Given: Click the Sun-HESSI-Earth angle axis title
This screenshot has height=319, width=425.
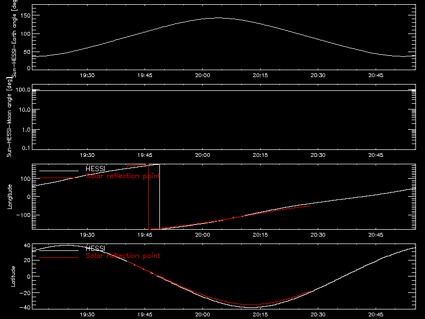Looking at the screenshot, I should tap(14, 39).
